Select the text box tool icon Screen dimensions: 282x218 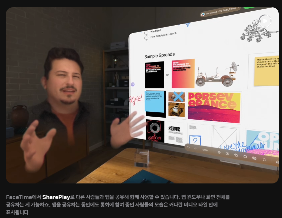click(x=227, y=154)
